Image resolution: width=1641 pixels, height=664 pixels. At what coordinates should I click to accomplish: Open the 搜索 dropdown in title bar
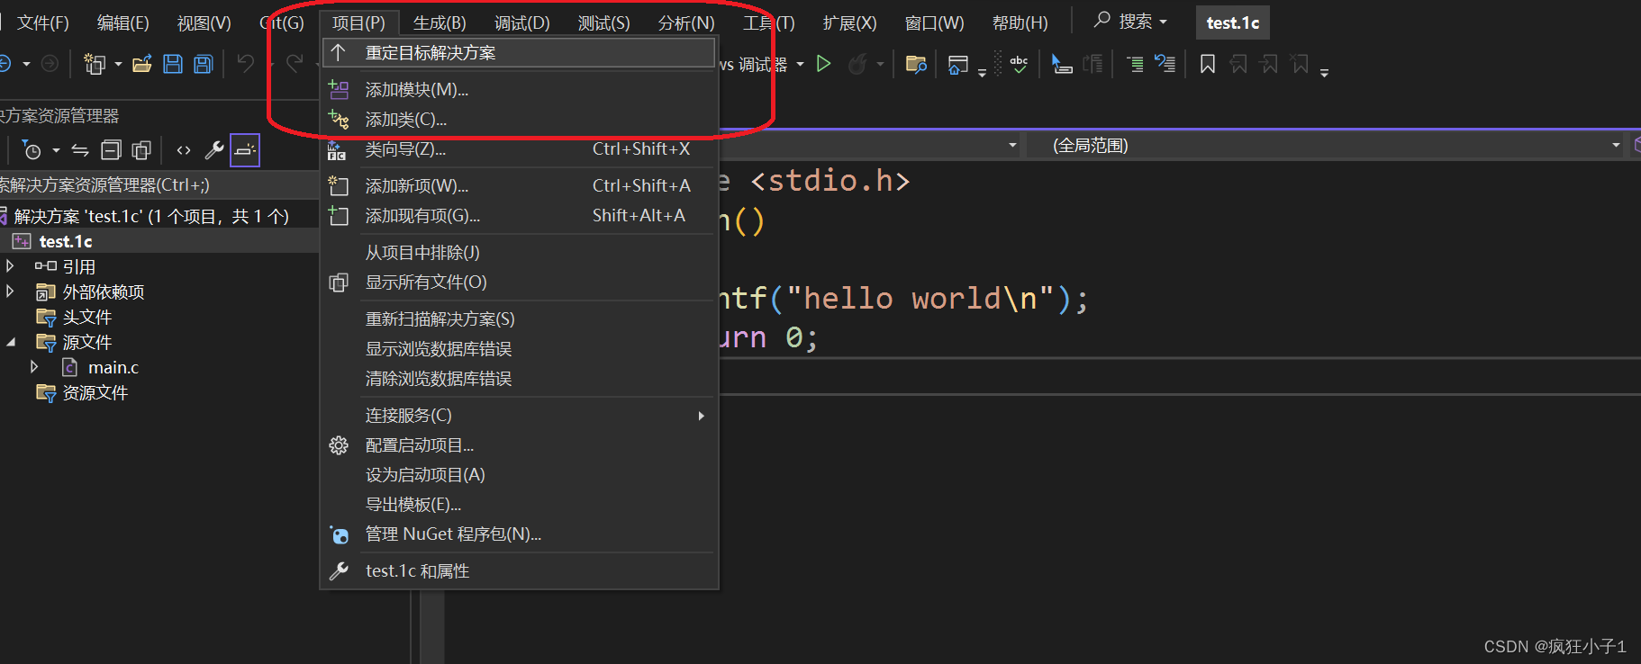coord(1164,22)
